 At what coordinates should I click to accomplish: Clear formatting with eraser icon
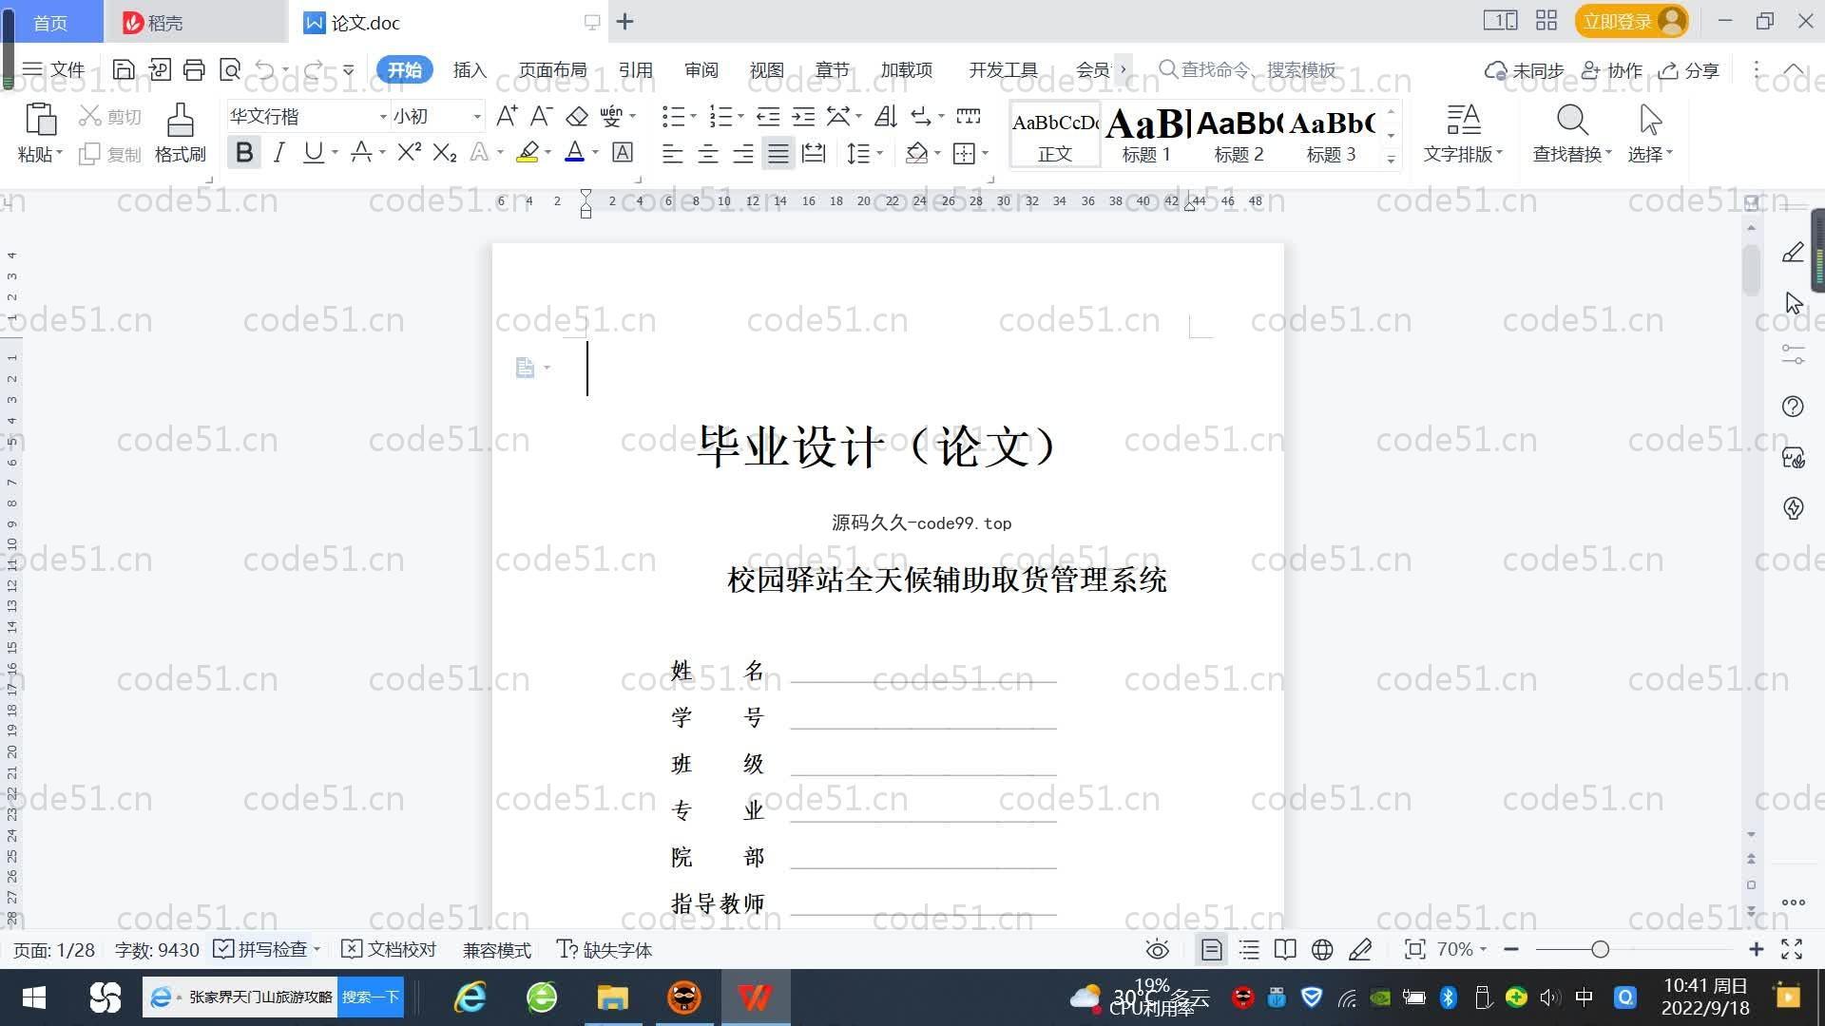point(576,116)
